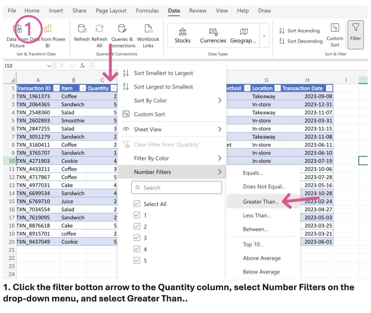Open the Payment Method filter dropdown
Image resolution: width=371 pixels, height=313 pixels.
click(x=247, y=88)
